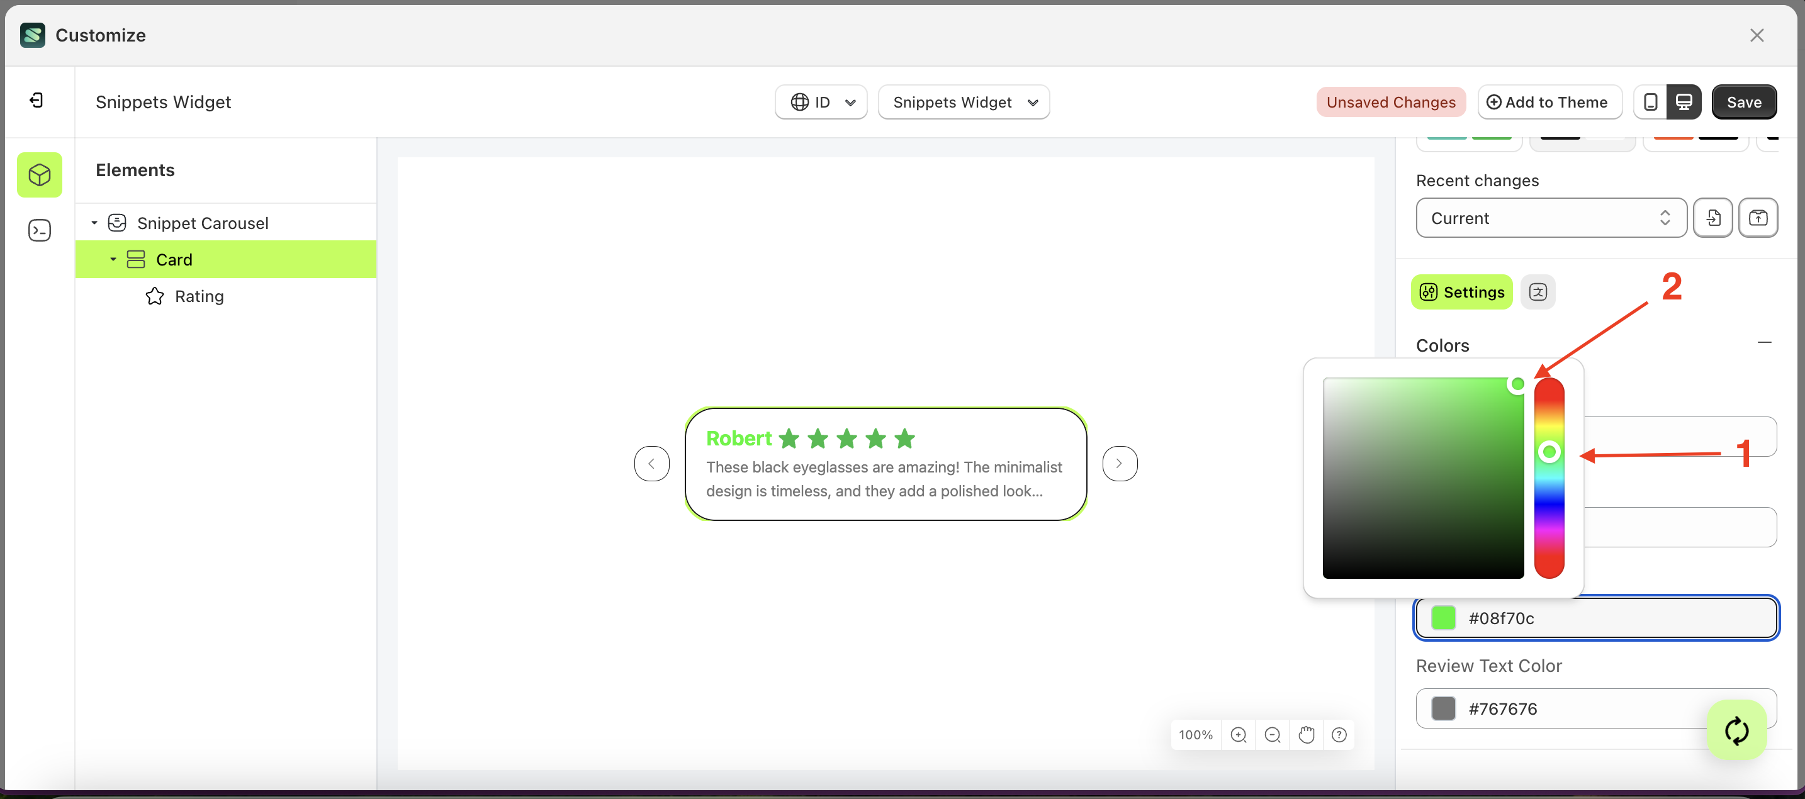Click the next arrow on the review carousel
1805x799 pixels.
pyautogui.click(x=1119, y=463)
